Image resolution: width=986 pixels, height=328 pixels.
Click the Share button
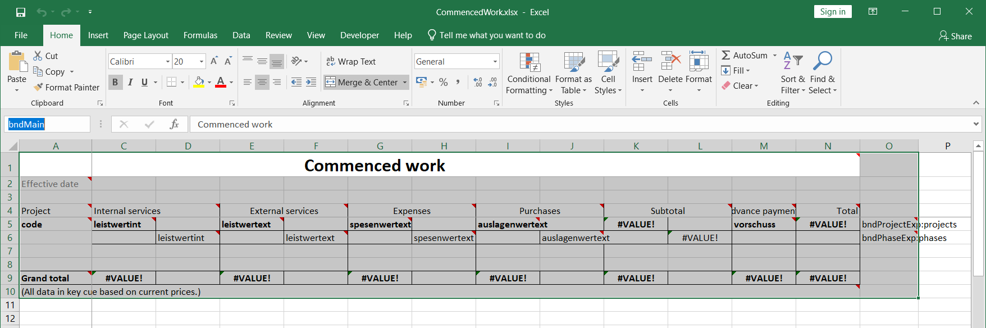pos(955,36)
